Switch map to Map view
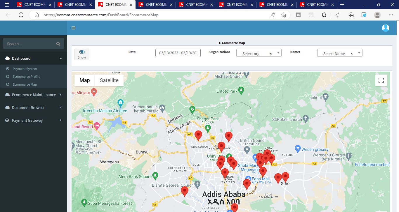Image resolution: width=399 pixels, height=212 pixels. click(x=85, y=80)
